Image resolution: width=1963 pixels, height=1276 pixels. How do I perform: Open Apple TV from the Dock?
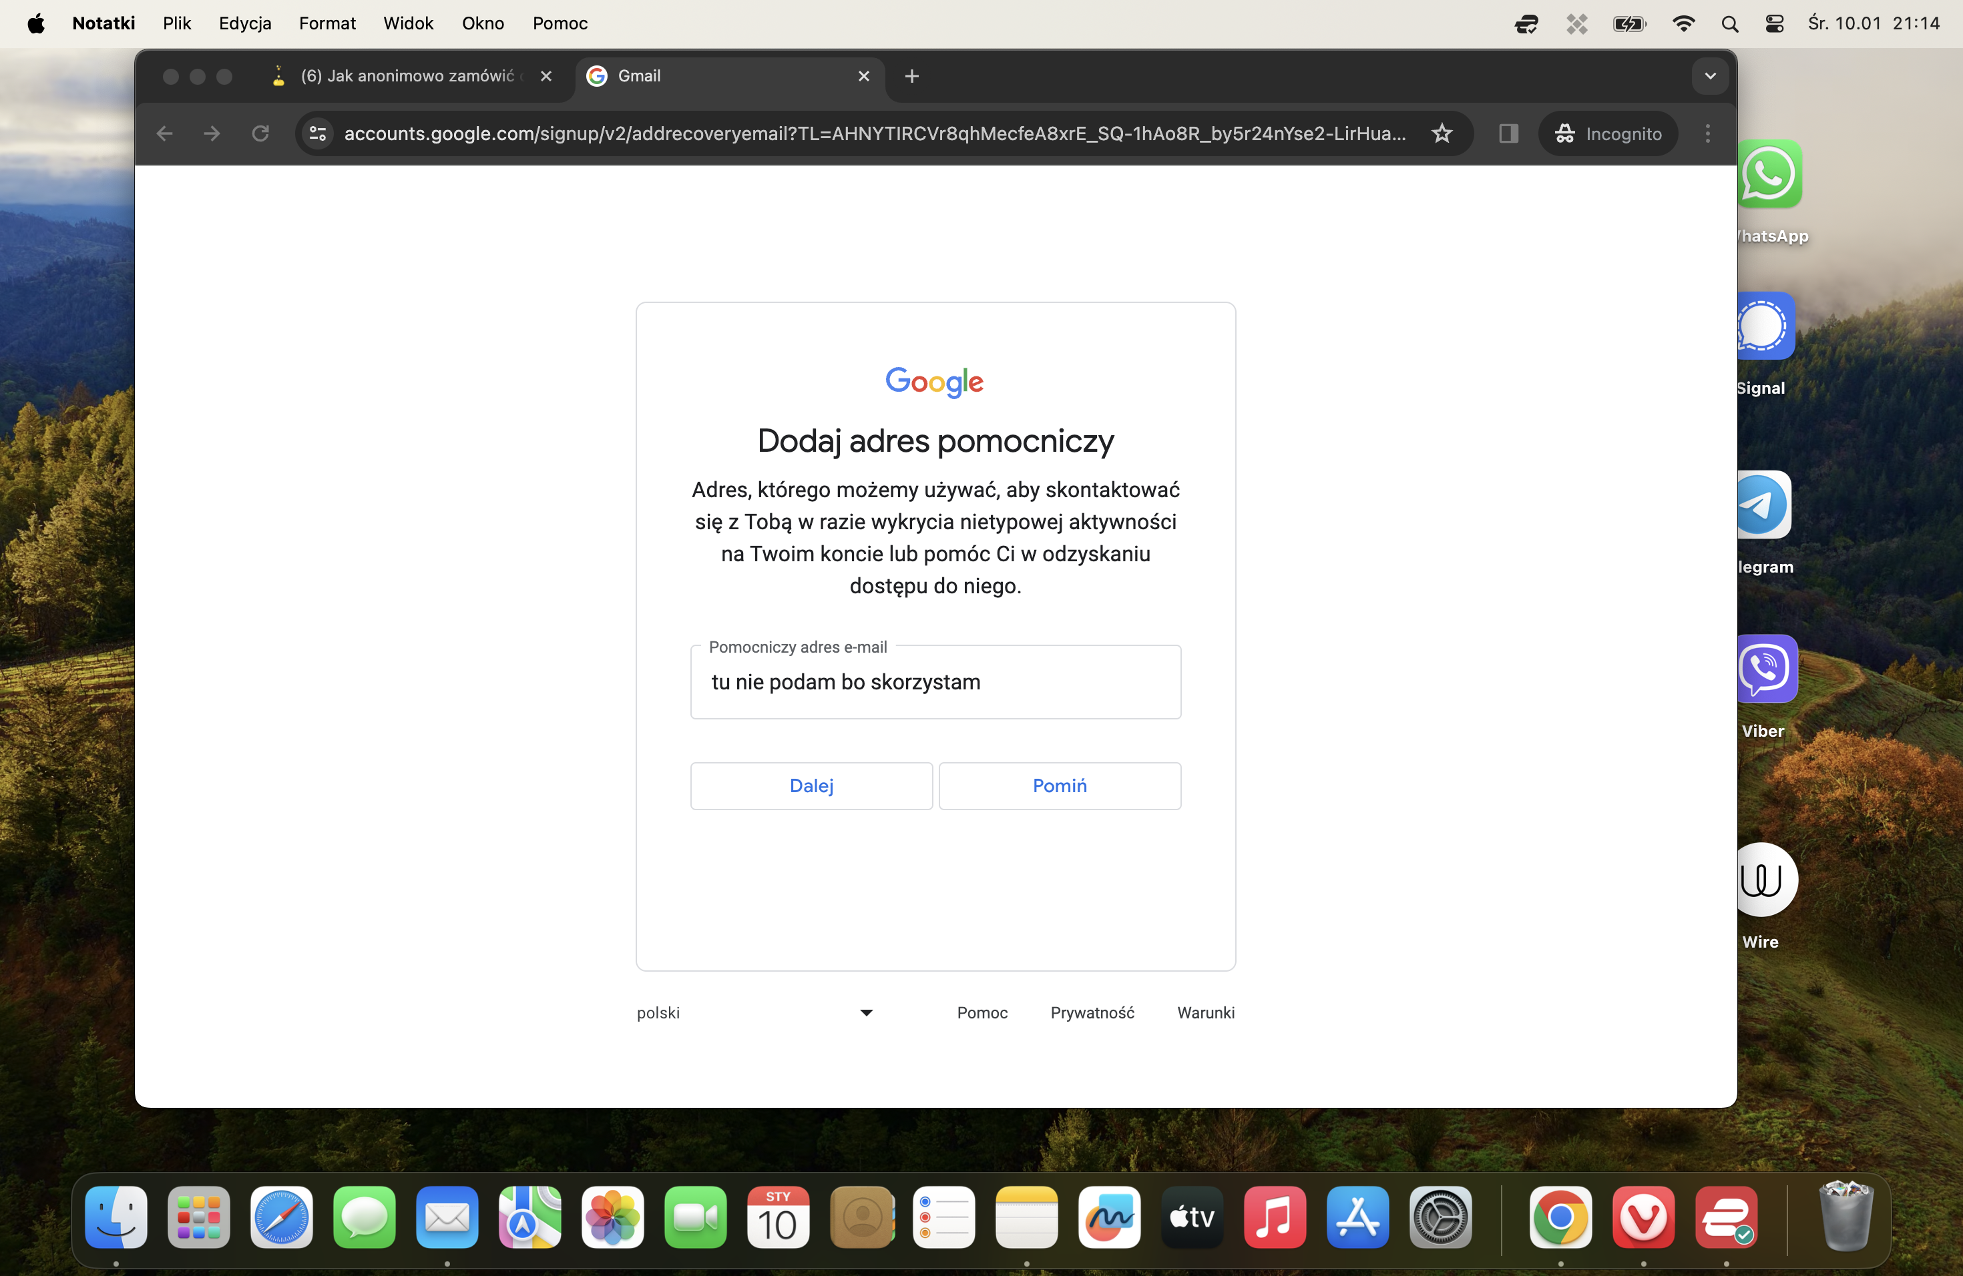point(1192,1217)
